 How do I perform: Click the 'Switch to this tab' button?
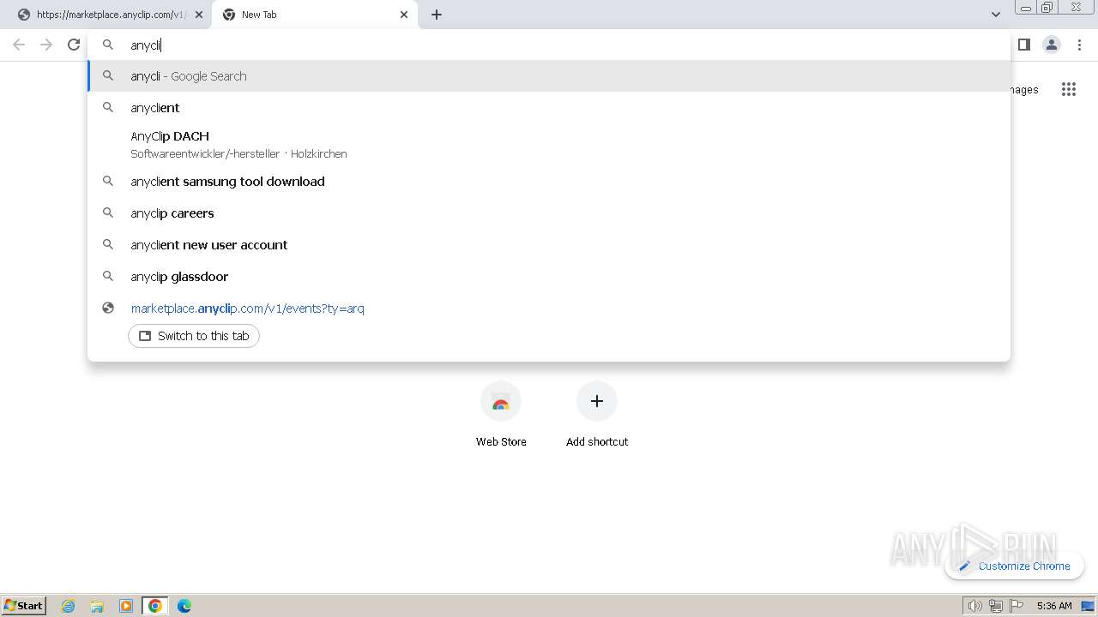pos(194,336)
